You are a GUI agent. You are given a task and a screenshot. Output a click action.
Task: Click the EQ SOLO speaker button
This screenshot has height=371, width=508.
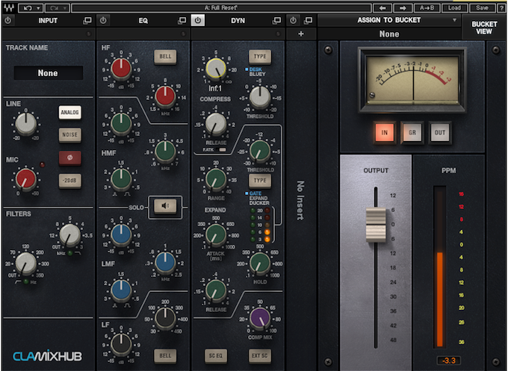165,206
